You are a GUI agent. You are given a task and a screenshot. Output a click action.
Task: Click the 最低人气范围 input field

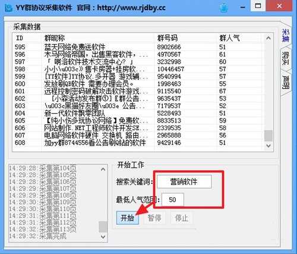(173, 199)
